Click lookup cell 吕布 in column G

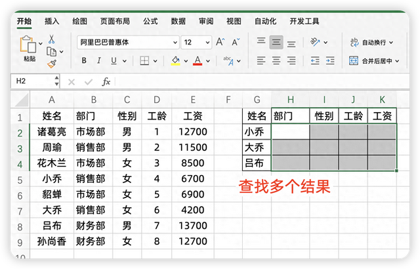[257, 163]
